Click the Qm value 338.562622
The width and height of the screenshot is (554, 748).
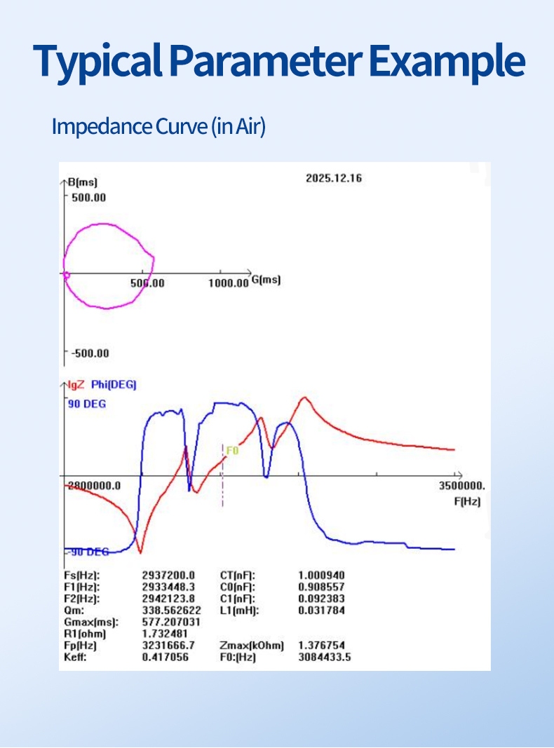click(x=172, y=611)
